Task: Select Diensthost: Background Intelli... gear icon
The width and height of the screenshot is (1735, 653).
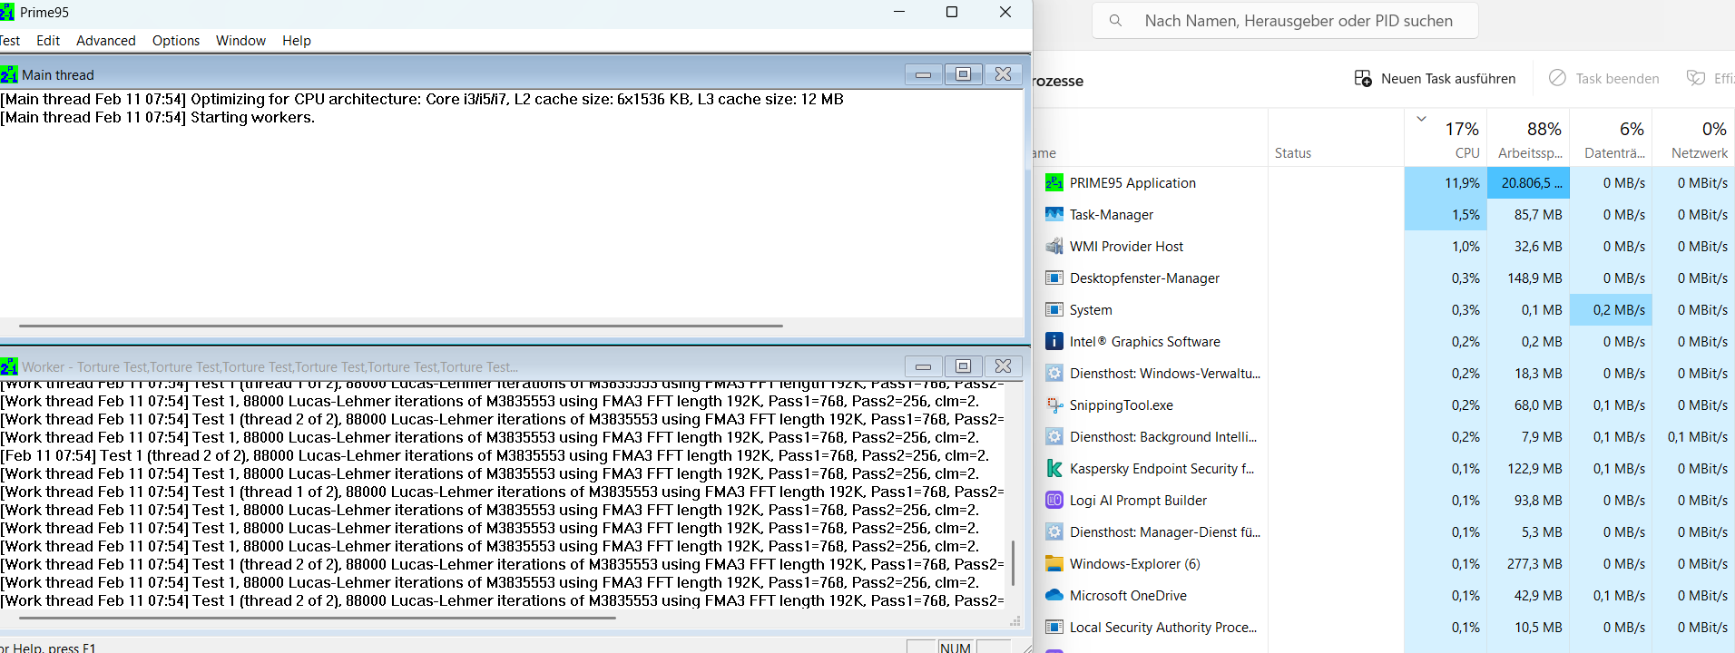Action: coord(1054,437)
